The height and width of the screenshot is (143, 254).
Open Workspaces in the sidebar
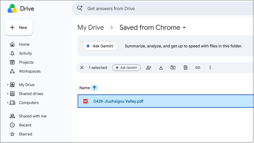(x=30, y=71)
